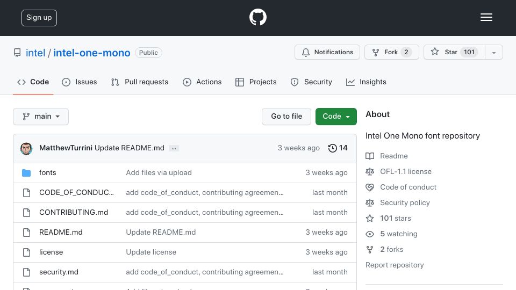Click the scale icon beside OFL-1.1 license
Viewport: 516px width, 290px height.
tap(370, 172)
